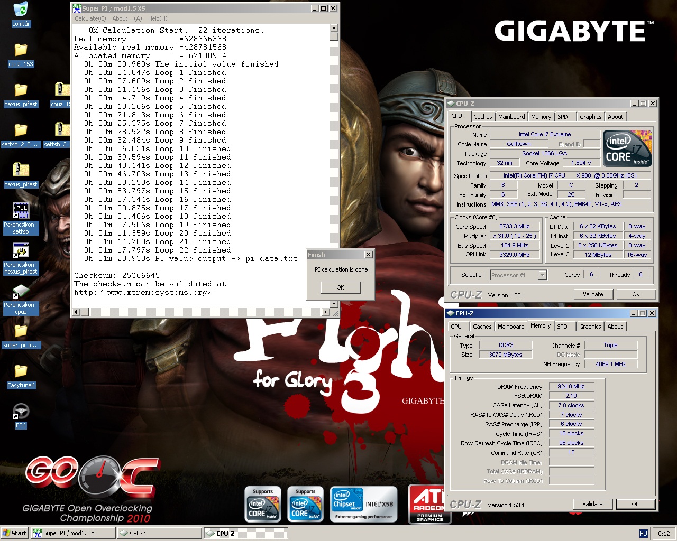
Task: Open Graphics tab in lower CPU-Z window
Action: click(590, 327)
